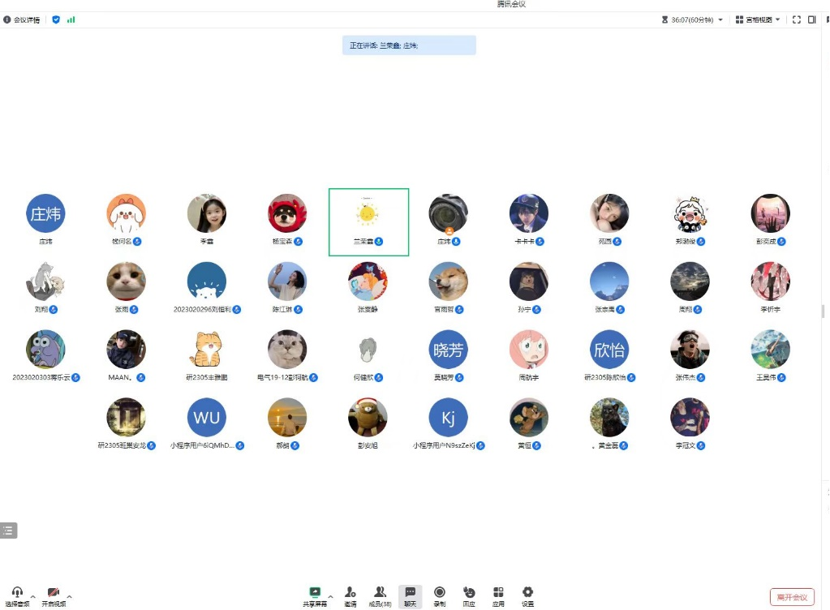Expand the video options arrow beside 开启视频
Viewport: 830px width, 610px height.
(69, 596)
